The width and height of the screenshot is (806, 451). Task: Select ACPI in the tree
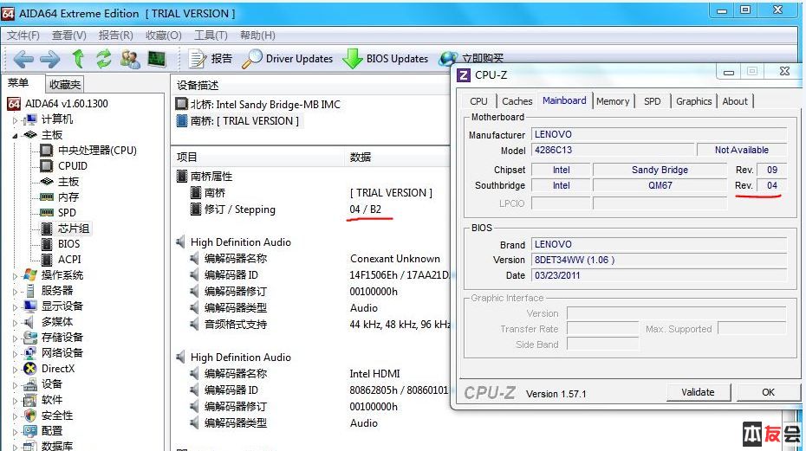coord(69,260)
